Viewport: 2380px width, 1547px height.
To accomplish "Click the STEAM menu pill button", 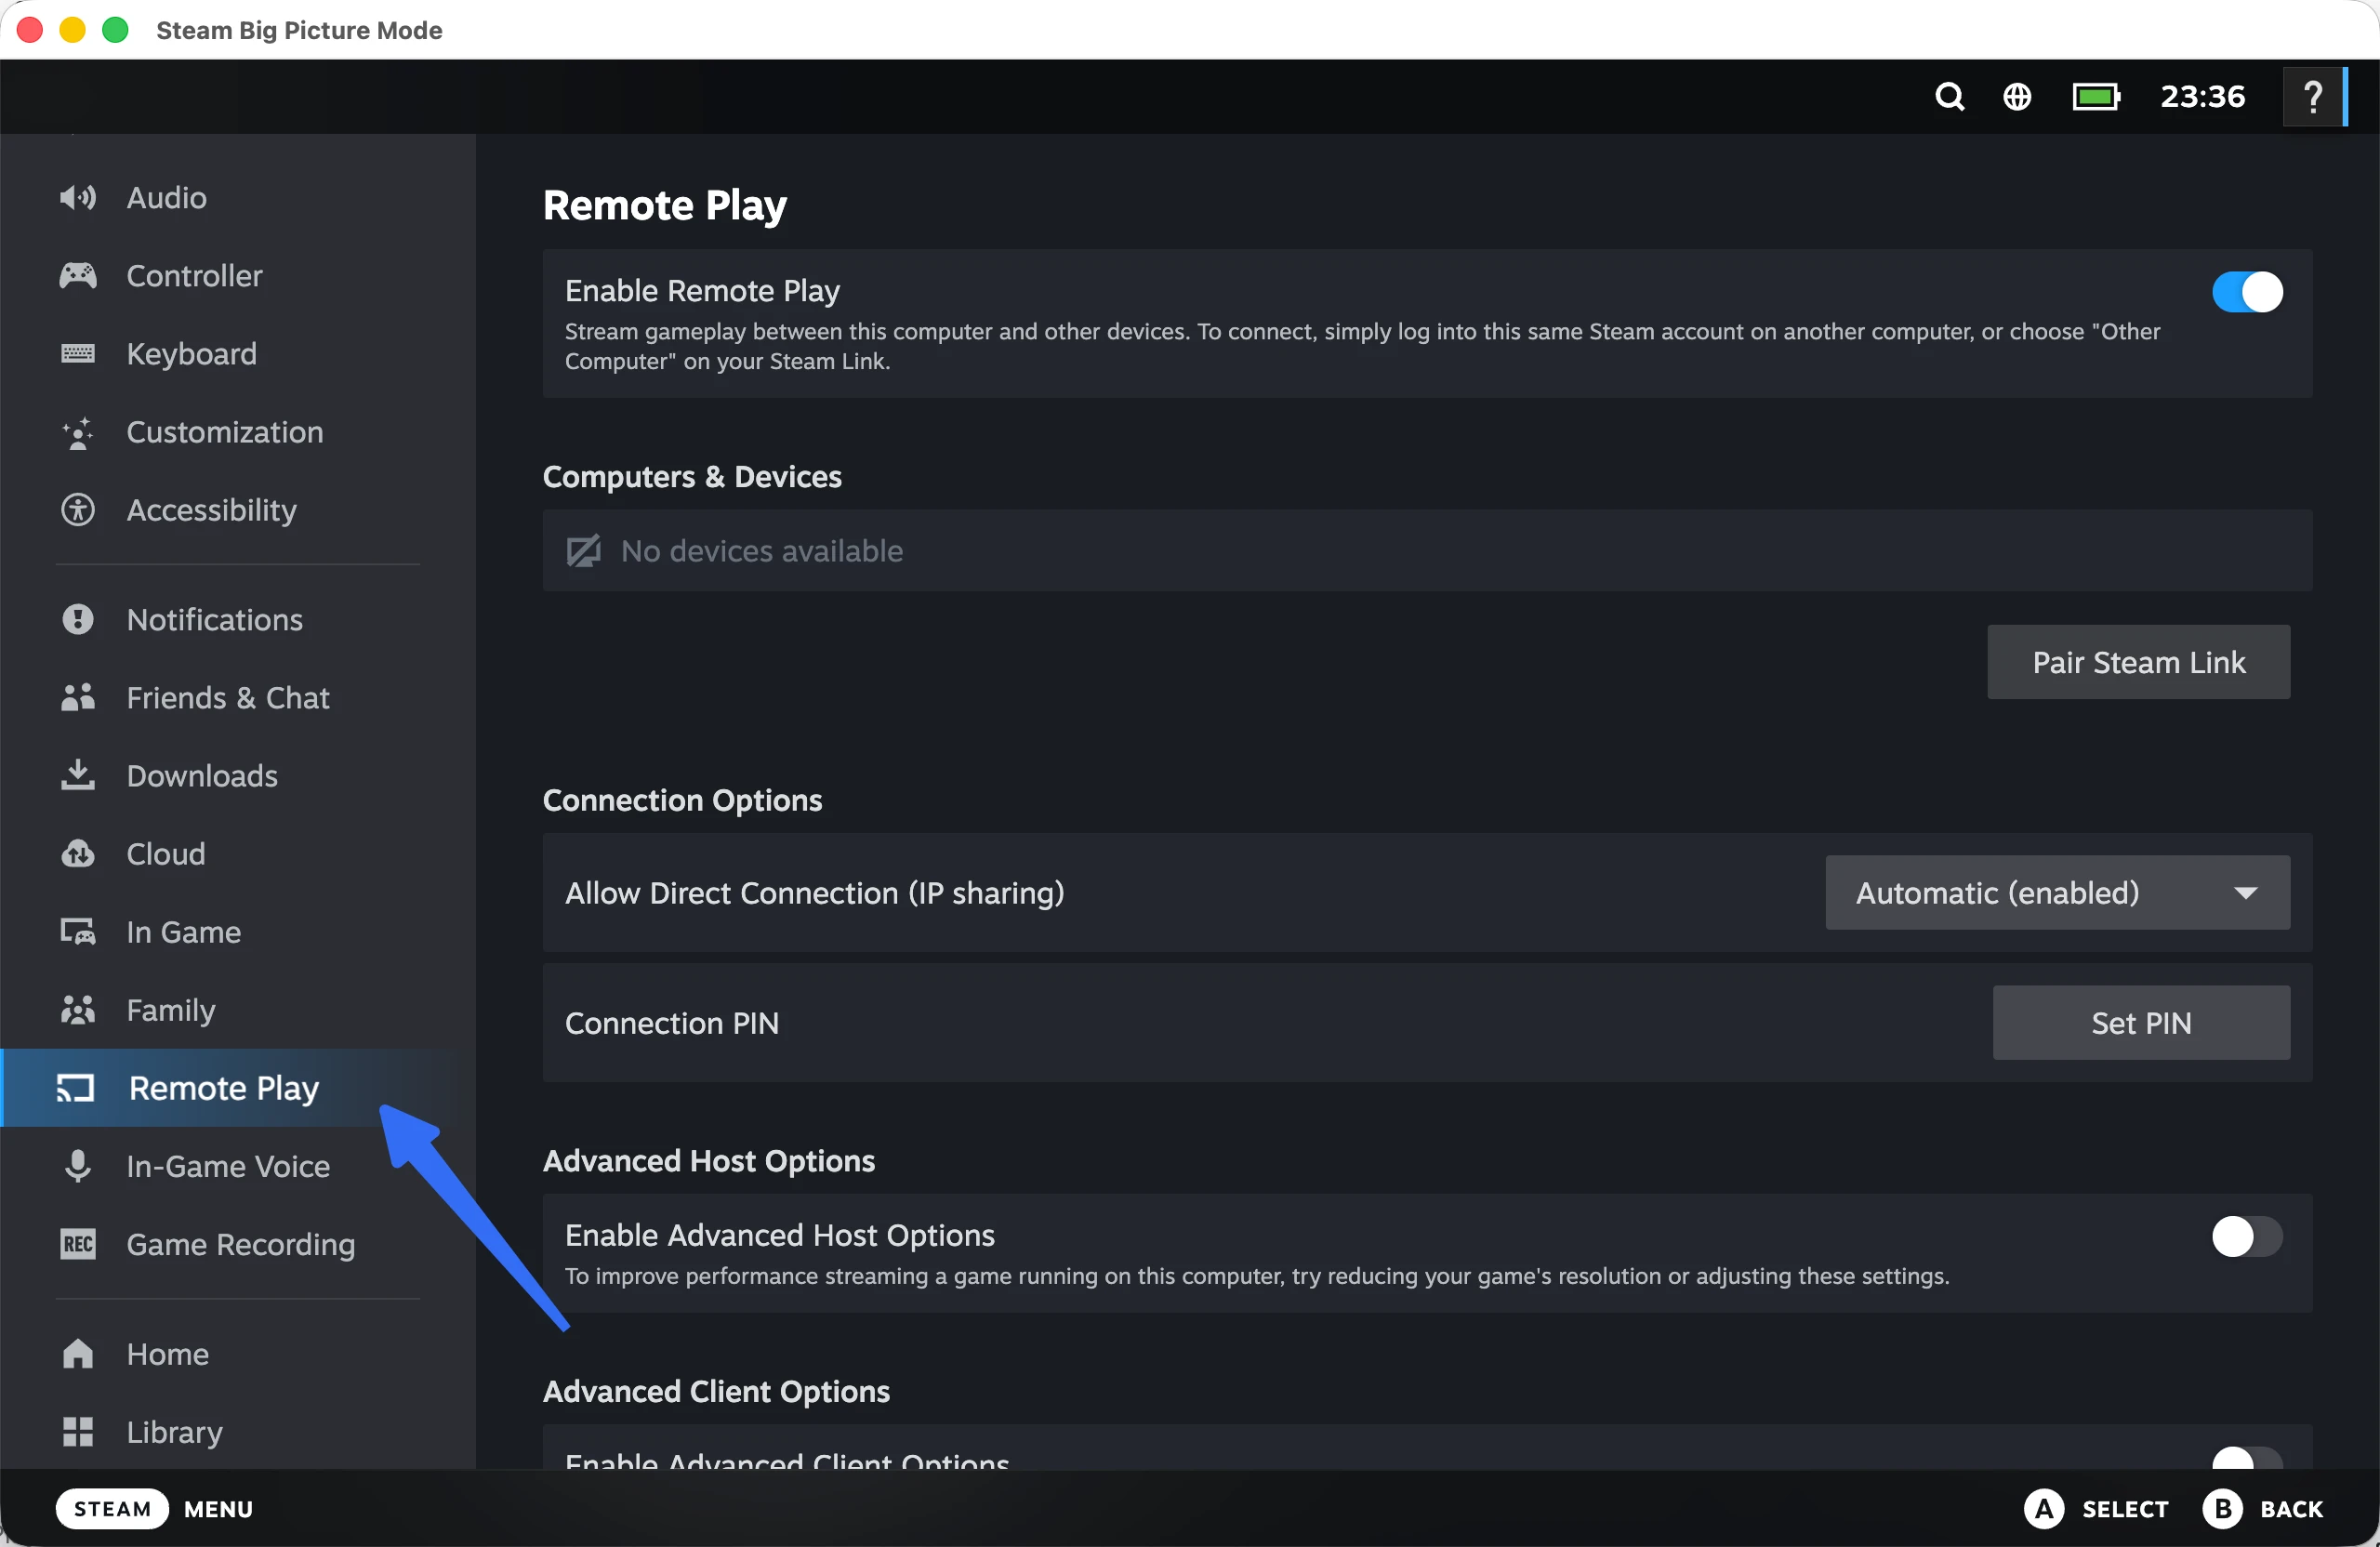I will tap(112, 1508).
